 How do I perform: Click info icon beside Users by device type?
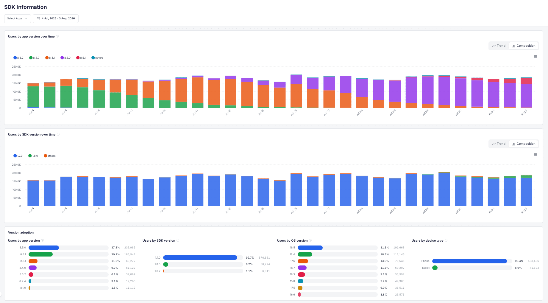point(446,240)
